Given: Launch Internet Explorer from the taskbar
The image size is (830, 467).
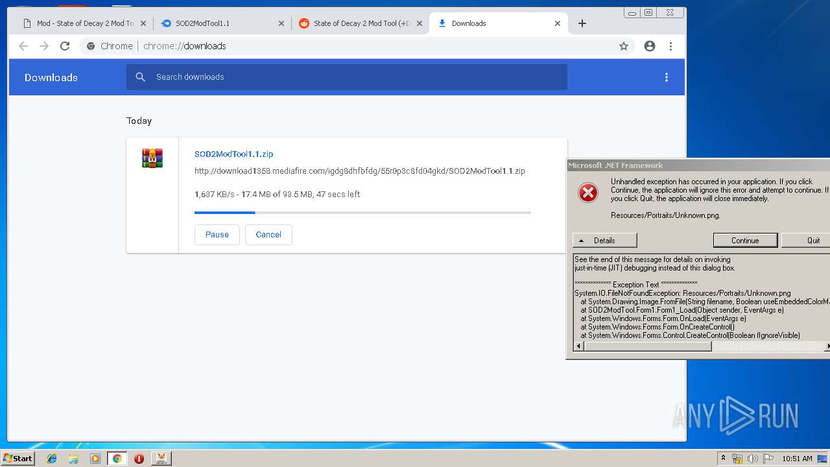Looking at the screenshot, I should 52,459.
